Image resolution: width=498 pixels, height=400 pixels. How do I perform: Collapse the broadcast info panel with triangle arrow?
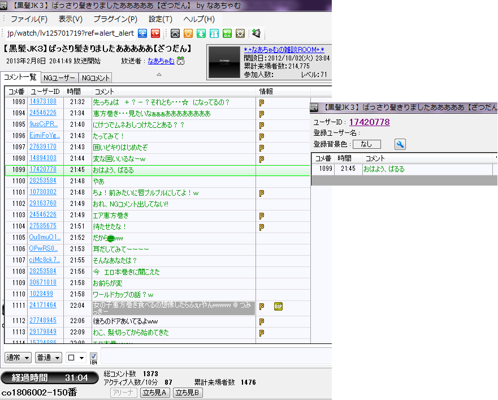tap(159, 75)
